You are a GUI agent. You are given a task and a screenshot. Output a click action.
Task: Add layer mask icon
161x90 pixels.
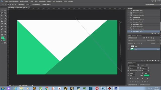click(147, 61)
